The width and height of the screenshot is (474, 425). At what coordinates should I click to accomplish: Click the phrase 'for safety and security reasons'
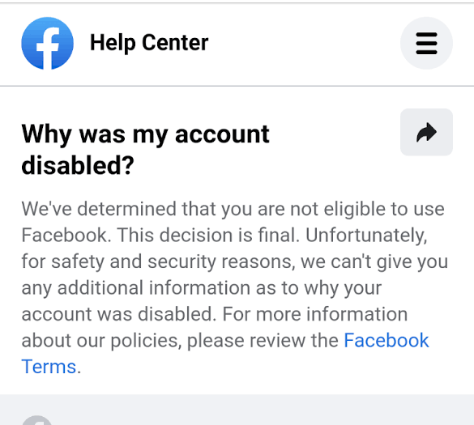tap(158, 261)
